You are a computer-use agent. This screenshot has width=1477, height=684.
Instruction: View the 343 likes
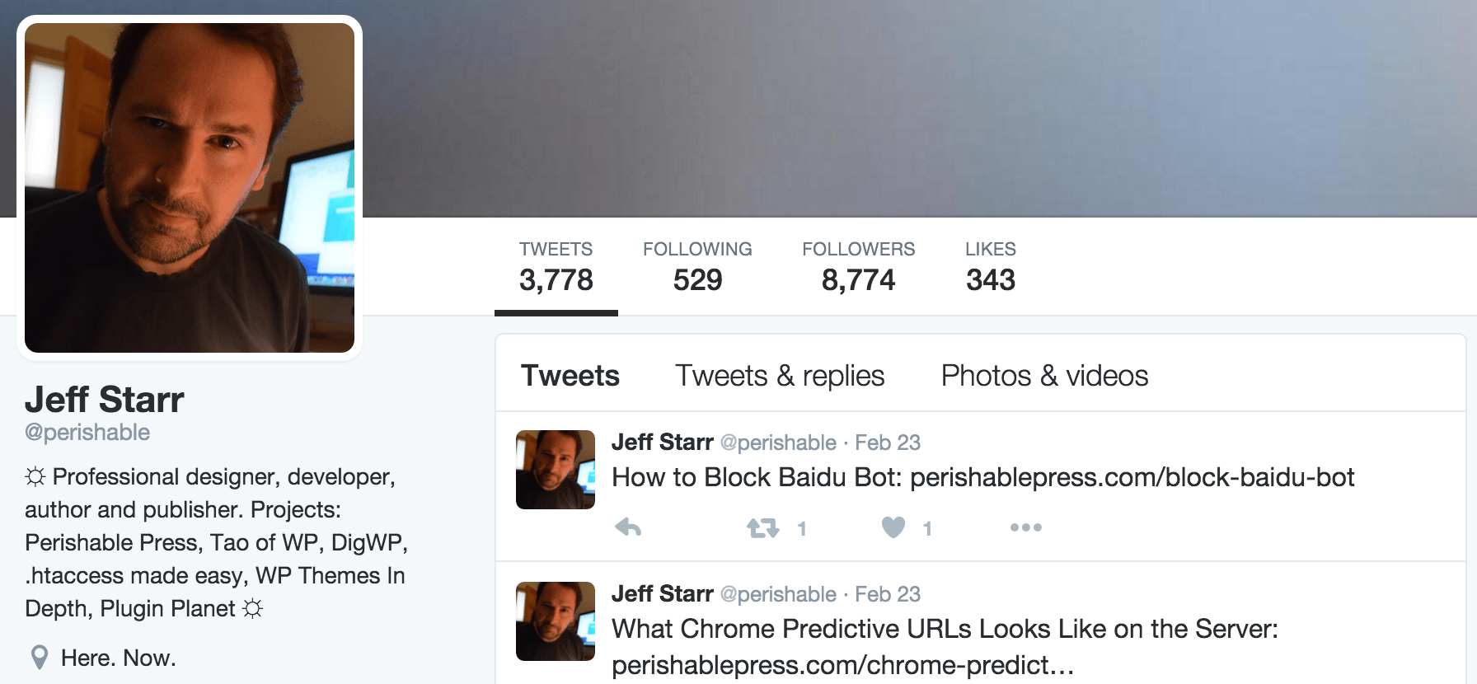[x=990, y=267]
